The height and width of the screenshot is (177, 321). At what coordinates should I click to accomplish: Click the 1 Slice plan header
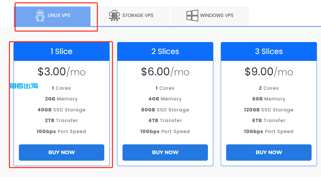coord(62,51)
